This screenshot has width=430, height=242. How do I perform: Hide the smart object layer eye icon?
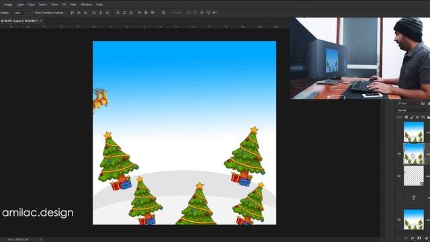tap(399, 176)
